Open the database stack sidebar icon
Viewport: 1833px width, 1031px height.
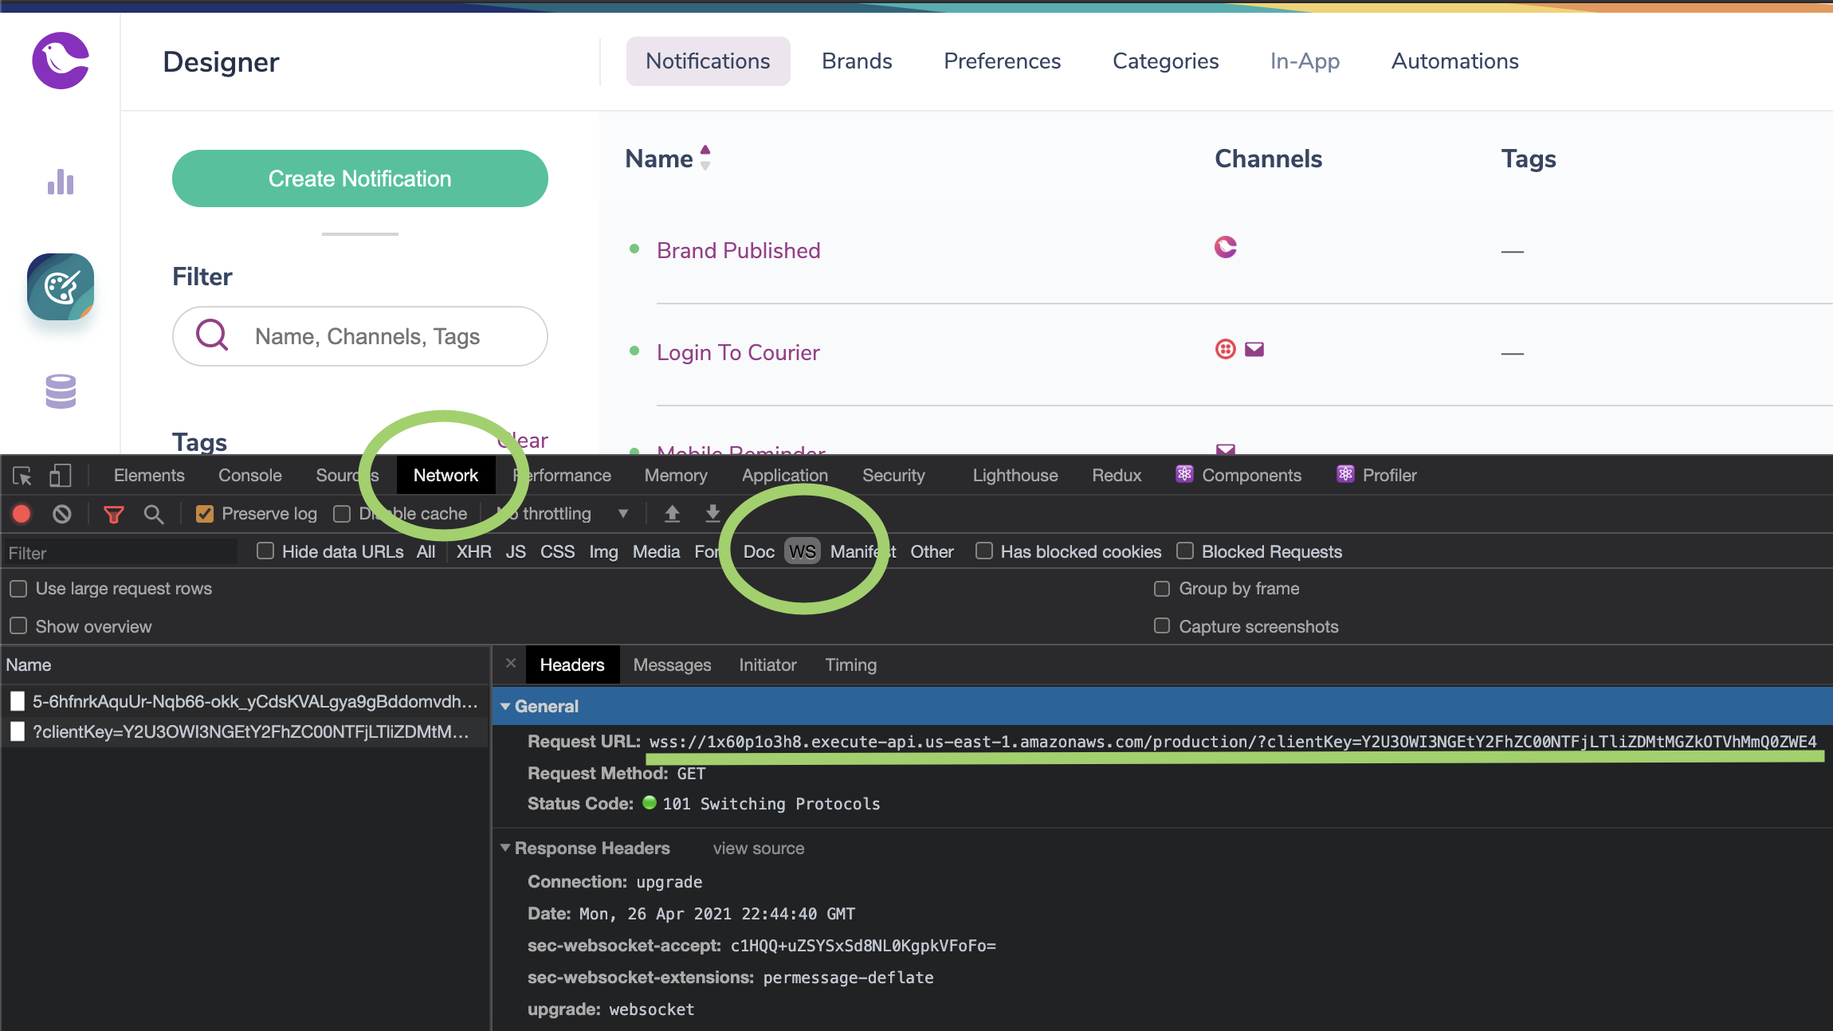(61, 391)
